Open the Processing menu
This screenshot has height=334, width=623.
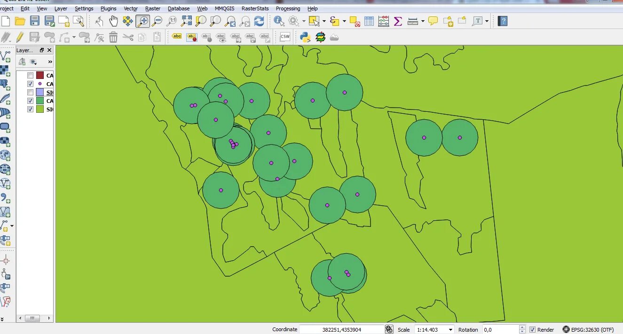click(x=288, y=8)
